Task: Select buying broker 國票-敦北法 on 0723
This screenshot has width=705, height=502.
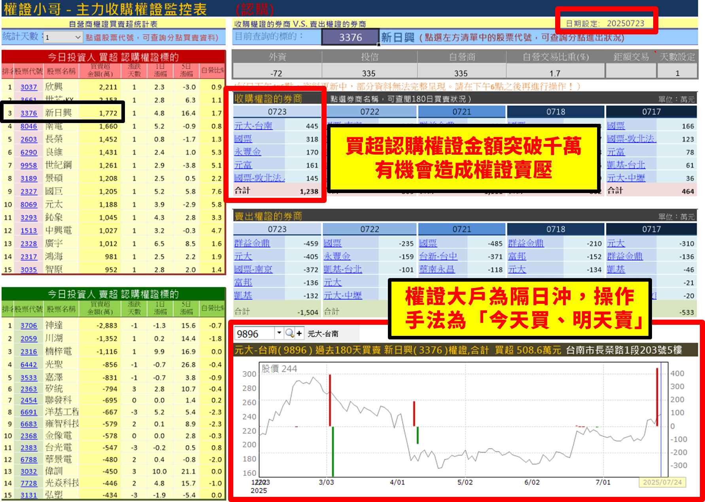Action: point(260,178)
